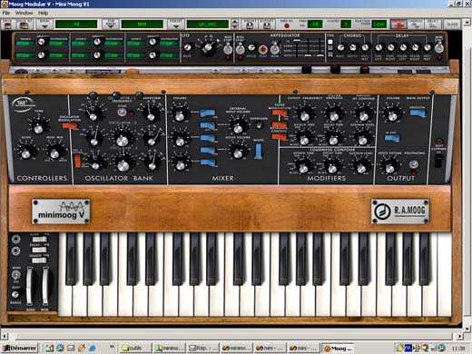Toggle the External Input blue mixer switch
The image size is (472, 354).
pos(208,126)
